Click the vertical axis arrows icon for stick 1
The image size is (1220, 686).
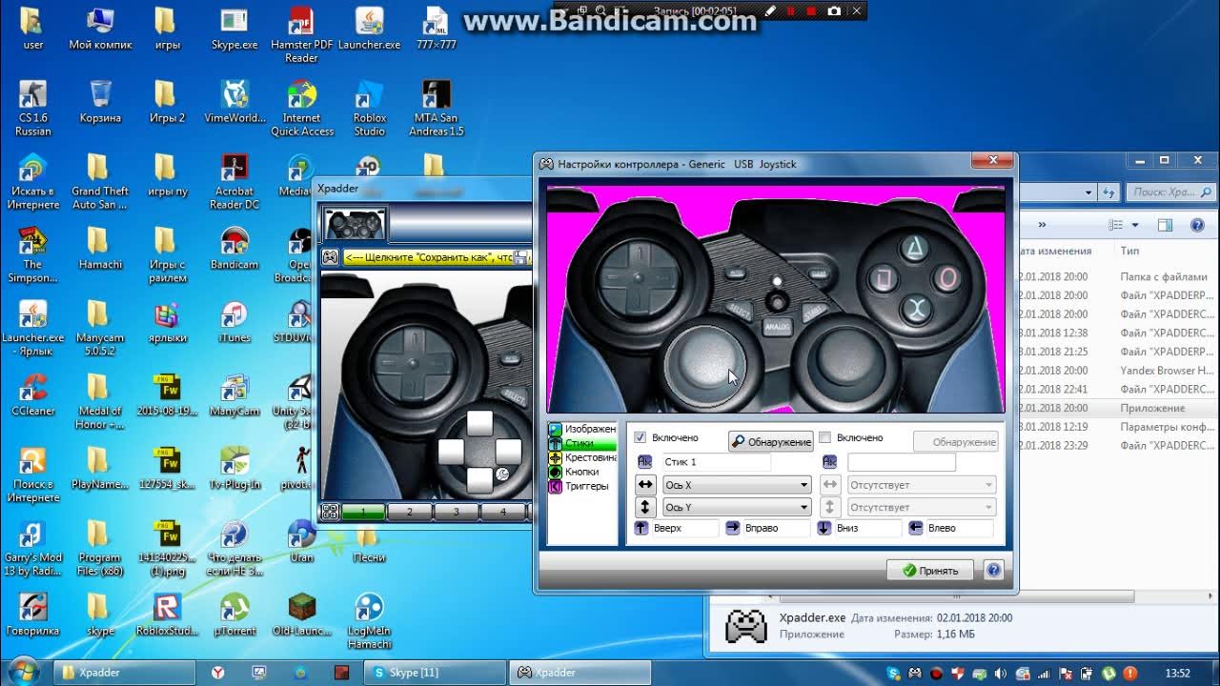(x=645, y=507)
